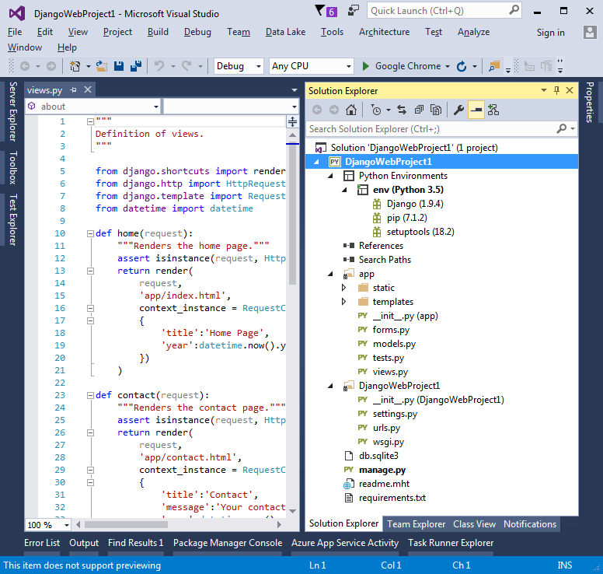Click the account avatar icon near Sign in

pos(590,33)
